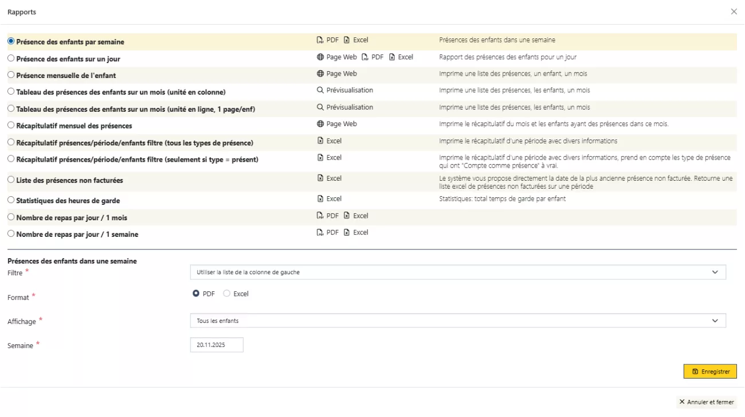Open Page Web for presence on a day
Screen dimensions: 745x417
coord(320,57)
